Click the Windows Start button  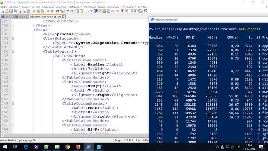[5, 146]
